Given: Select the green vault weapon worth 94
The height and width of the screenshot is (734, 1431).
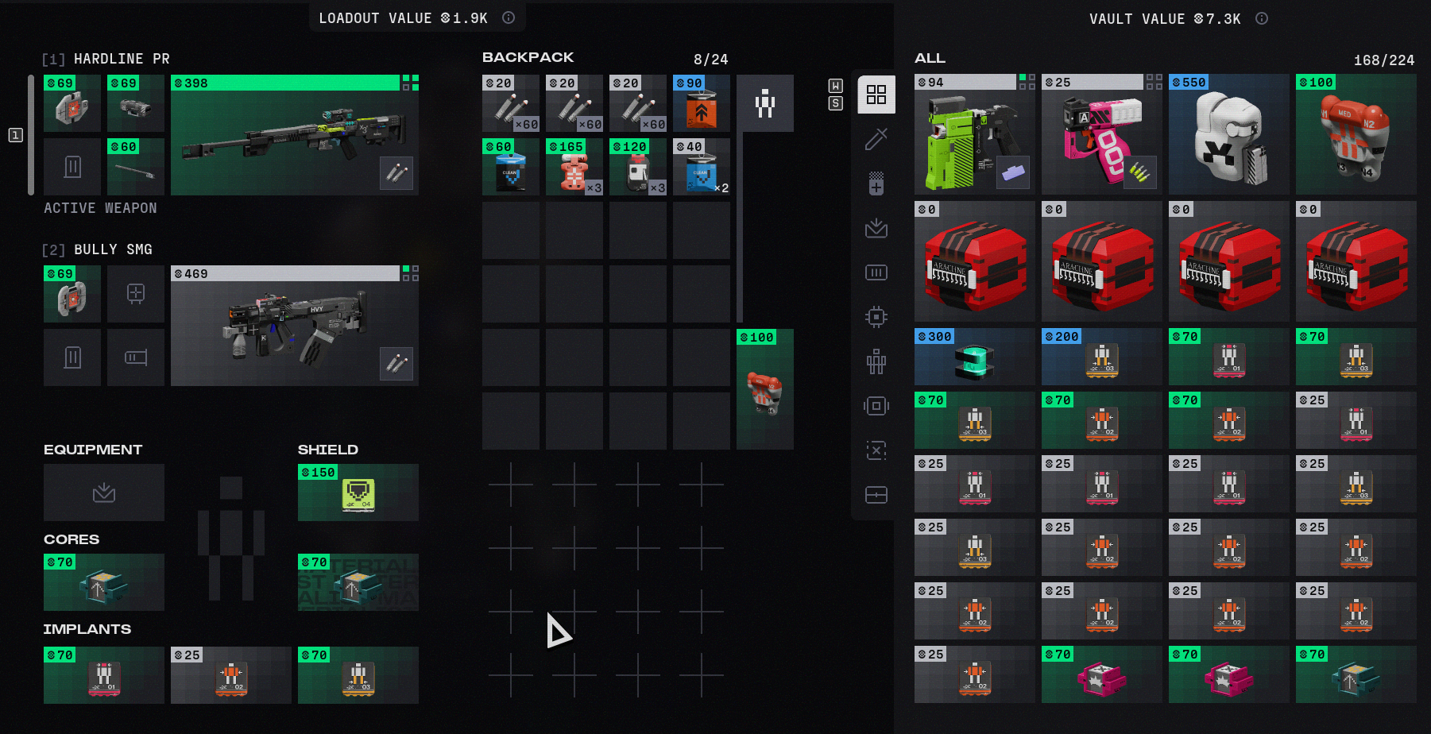Looking at the screenshot, I should (975, 134).
